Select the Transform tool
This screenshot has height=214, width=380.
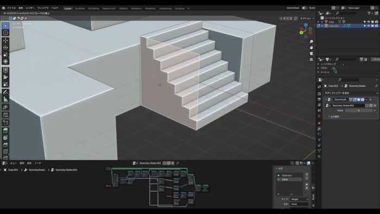(x=5, y=61)
